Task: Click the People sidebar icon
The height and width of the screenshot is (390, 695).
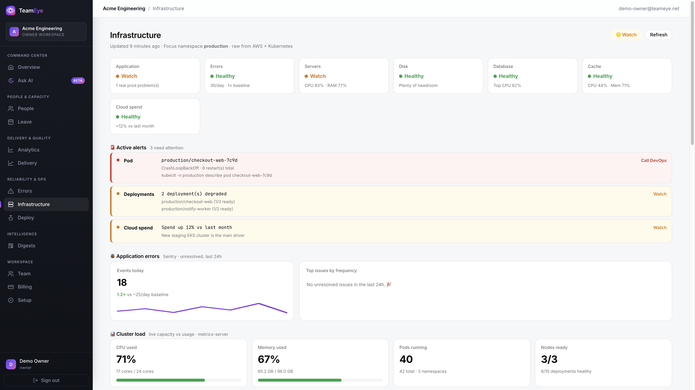Action: pyautogui.click(x=11, y=109)
